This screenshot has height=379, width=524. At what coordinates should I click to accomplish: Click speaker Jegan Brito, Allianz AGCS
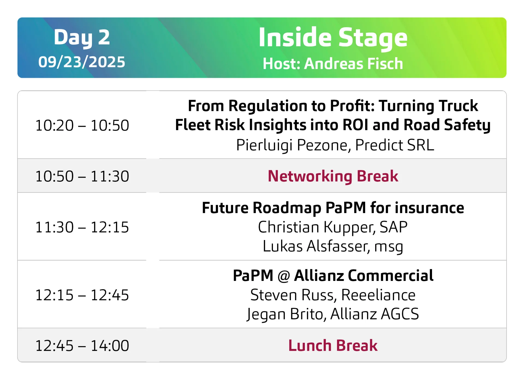click(x=333, y=314)
